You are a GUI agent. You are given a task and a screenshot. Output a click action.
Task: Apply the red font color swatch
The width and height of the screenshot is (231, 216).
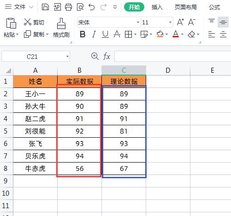(176, 34)
